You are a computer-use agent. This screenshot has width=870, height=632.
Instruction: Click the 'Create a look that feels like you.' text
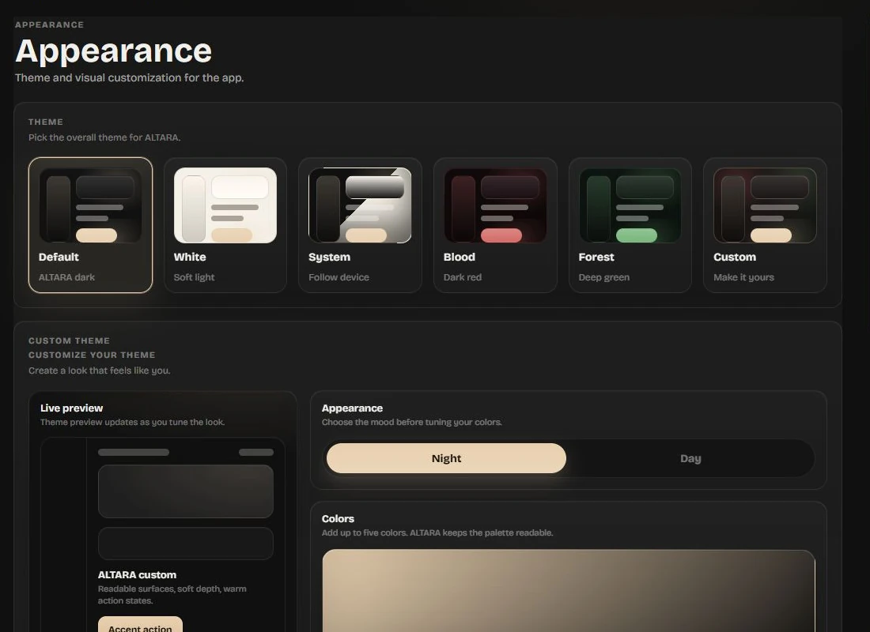click(100, 371)
